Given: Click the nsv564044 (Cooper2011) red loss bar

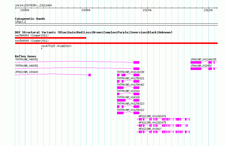Looking at the screenshot, I should pyautogui.click(x=116, y=43).
